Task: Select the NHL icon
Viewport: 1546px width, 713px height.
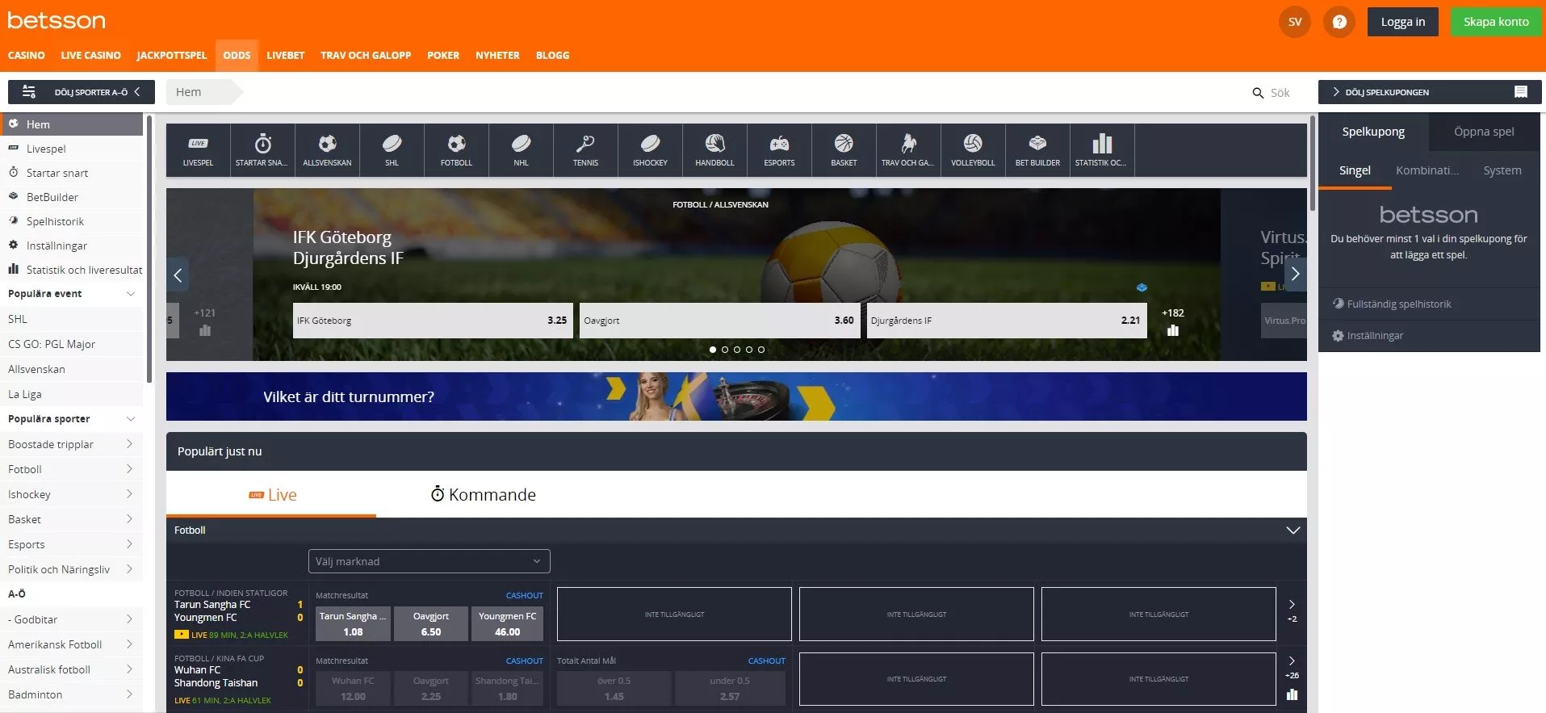Action: pyautogui.click(x=521, y=150)
